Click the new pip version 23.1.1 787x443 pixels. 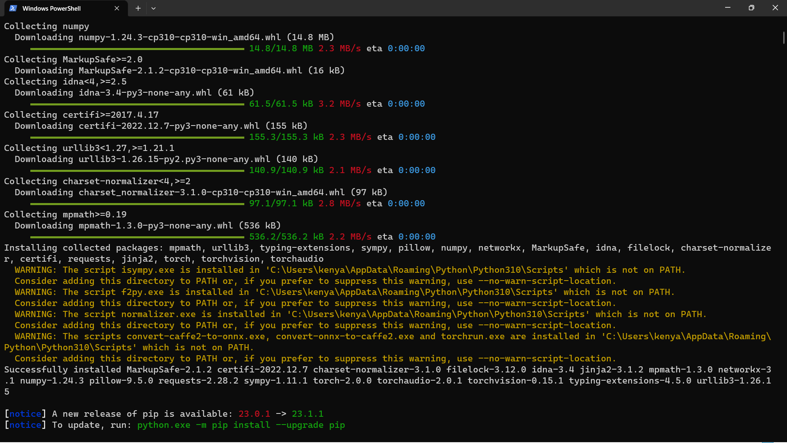click(307, 414)
